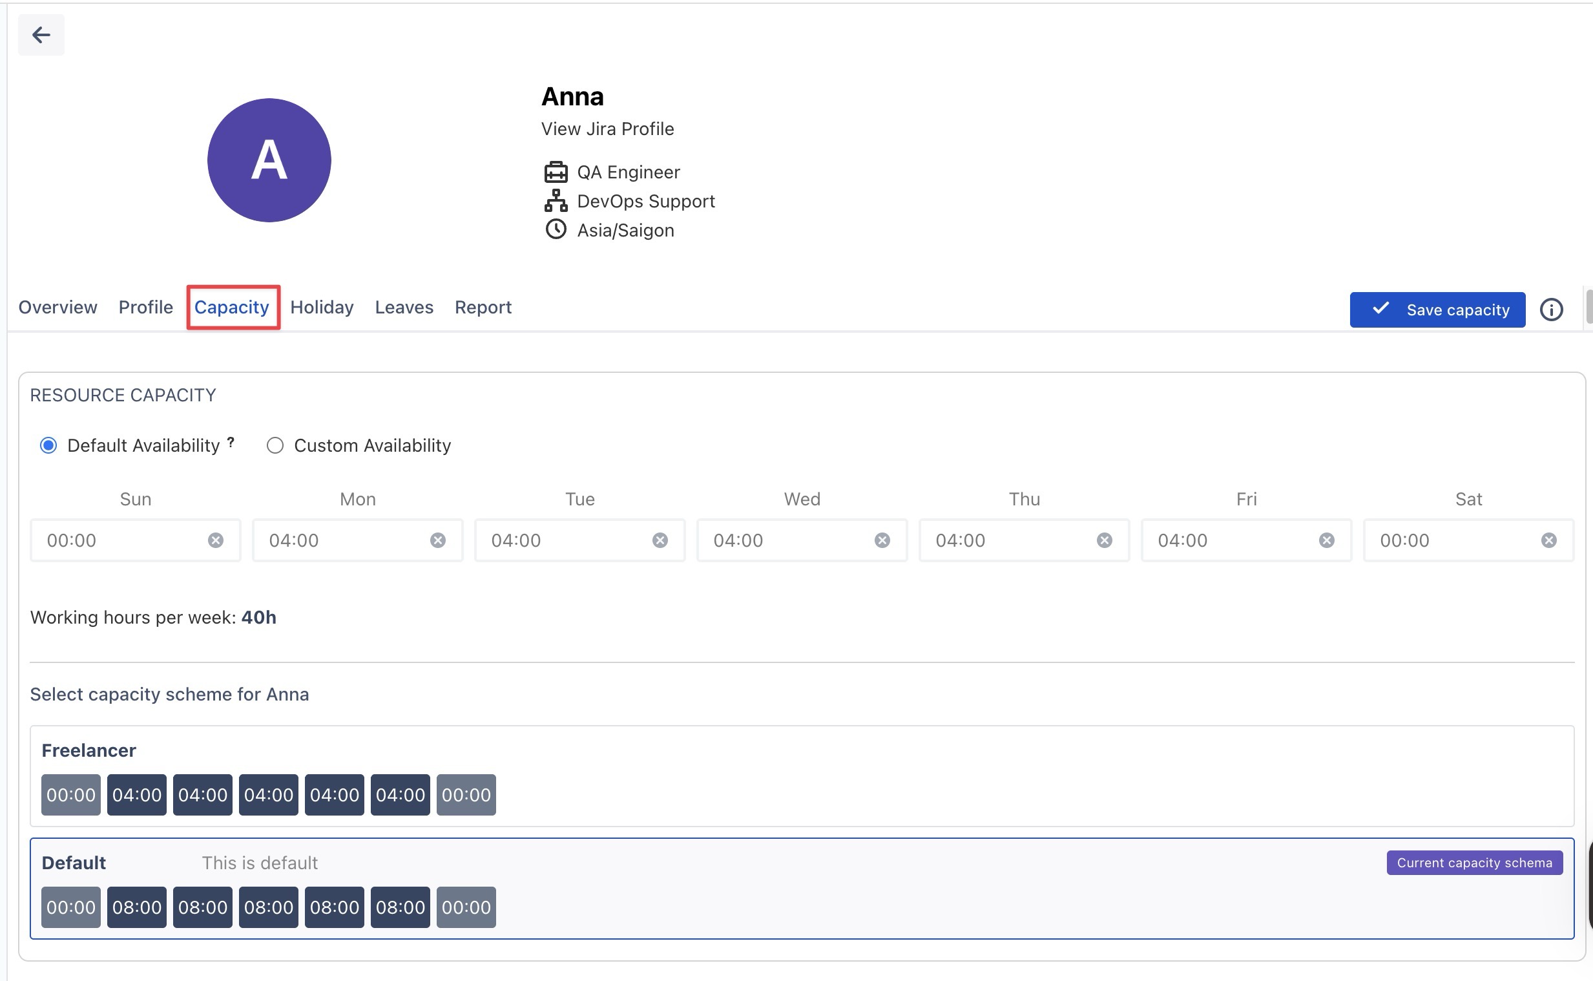Clear the Sunday hours field

pos(215,540)
